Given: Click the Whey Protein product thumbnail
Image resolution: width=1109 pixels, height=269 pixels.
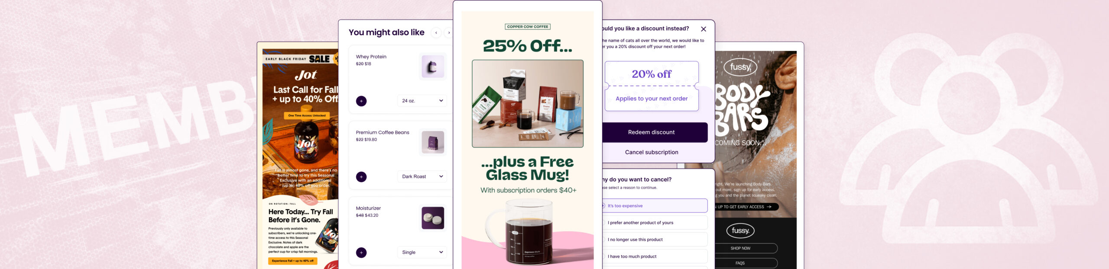Looking at the screenshot, I should click(x=433, y=67).
